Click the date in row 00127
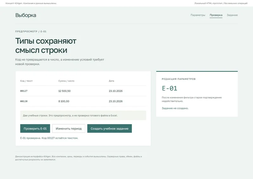The height and width of the screenshot is (179, 253). (115, 91)
